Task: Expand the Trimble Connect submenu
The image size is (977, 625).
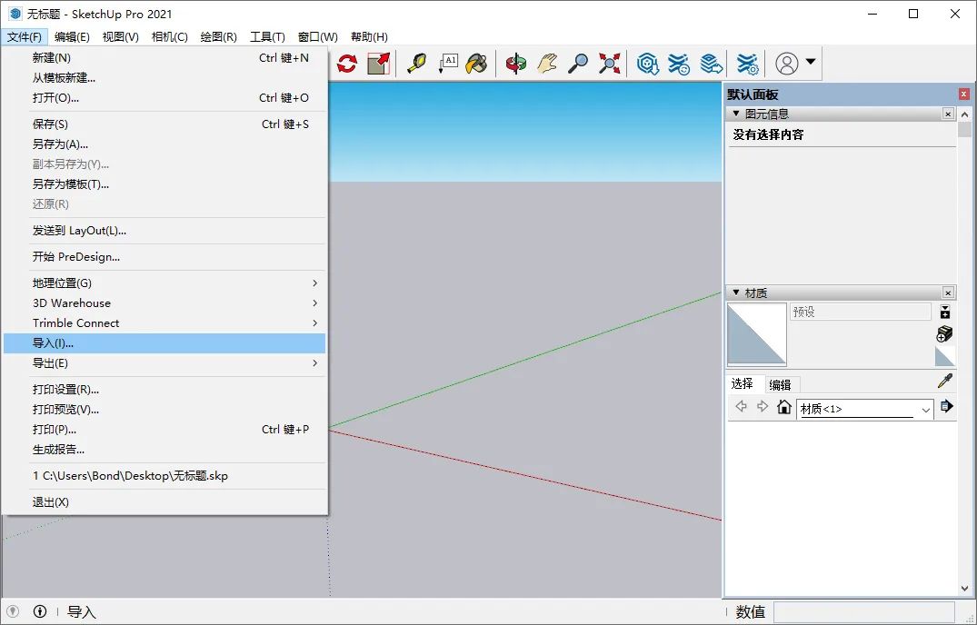Action: (164, 323)
